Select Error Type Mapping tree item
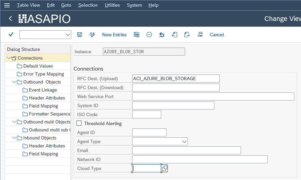 [x=44, y=74]
